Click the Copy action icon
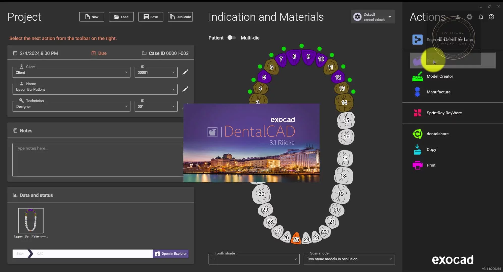 coord(417,150)
